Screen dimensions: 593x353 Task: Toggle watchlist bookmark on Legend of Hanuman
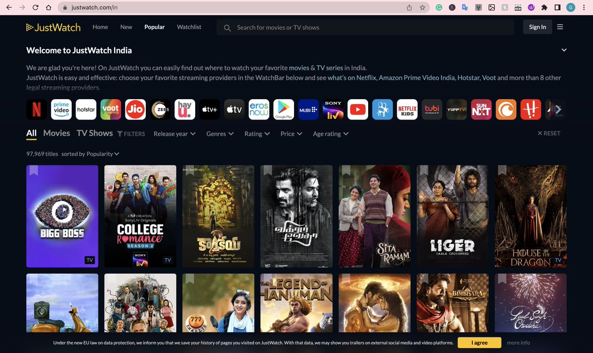click(268, 279)
